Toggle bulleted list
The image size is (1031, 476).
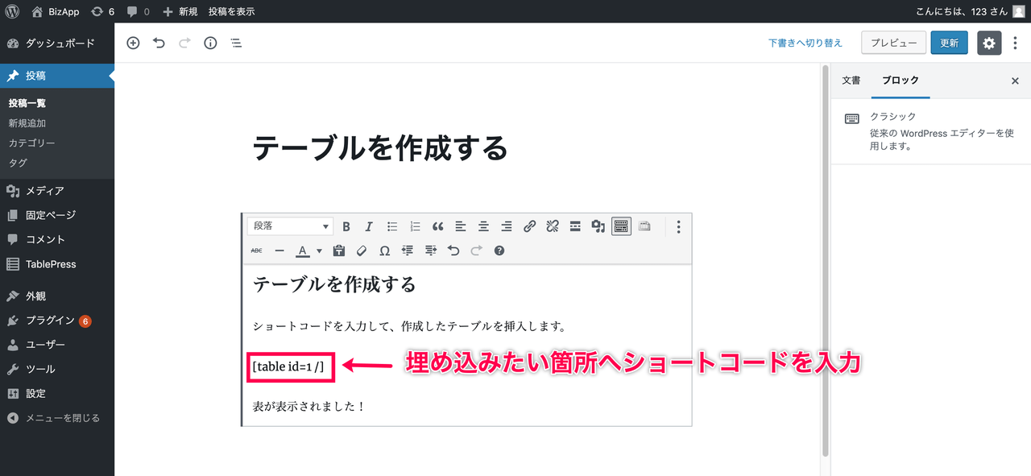[x=392, y=227]
